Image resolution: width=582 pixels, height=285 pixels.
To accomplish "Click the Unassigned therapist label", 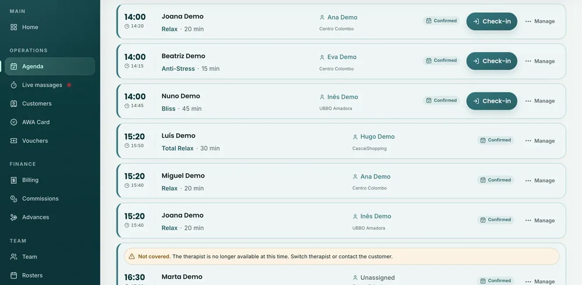I will click(x=378, y=277).
